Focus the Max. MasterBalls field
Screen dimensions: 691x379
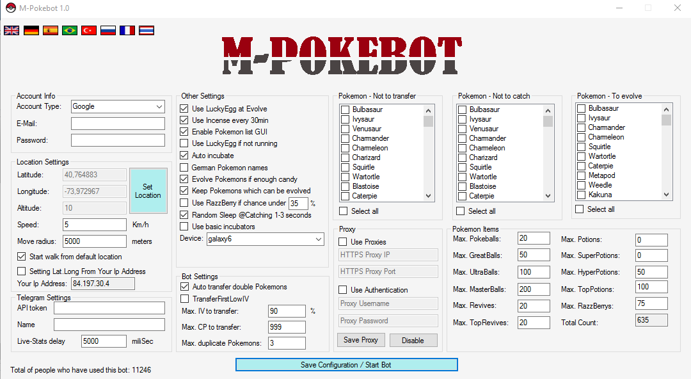(x=534, y=289)
